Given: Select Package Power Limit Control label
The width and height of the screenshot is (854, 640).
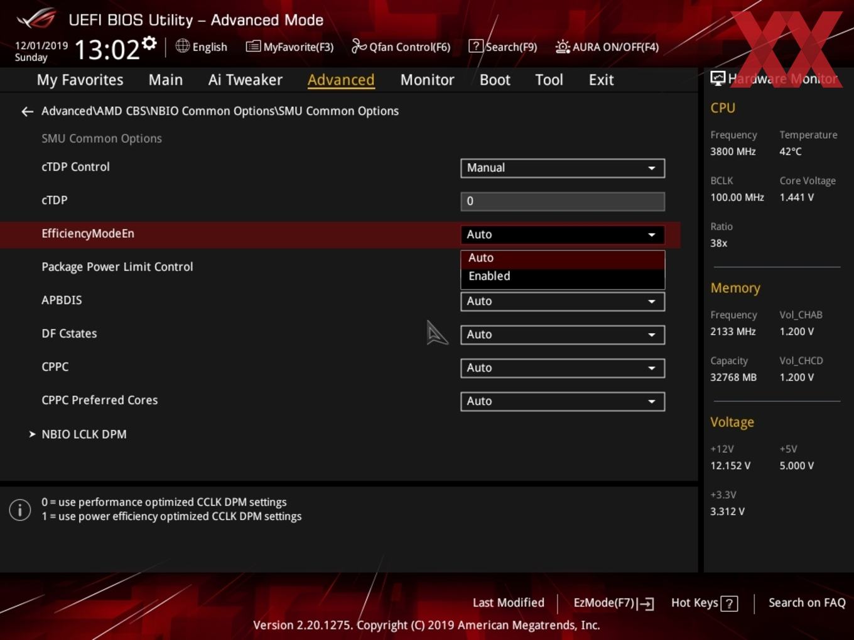Looking at the screenshot, I should 117,267.
